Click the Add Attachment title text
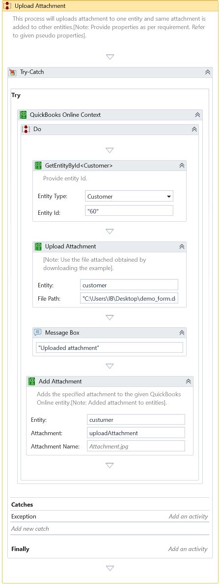 tap(60, 381)
